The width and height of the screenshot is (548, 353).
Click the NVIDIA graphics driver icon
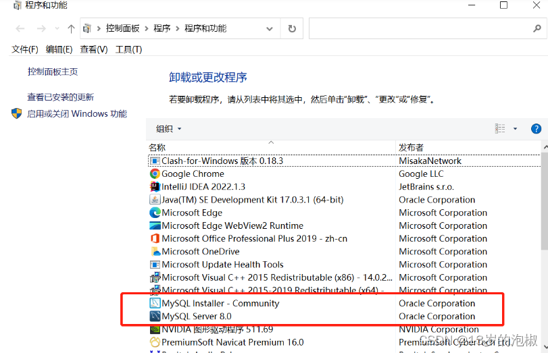[155, 329]
